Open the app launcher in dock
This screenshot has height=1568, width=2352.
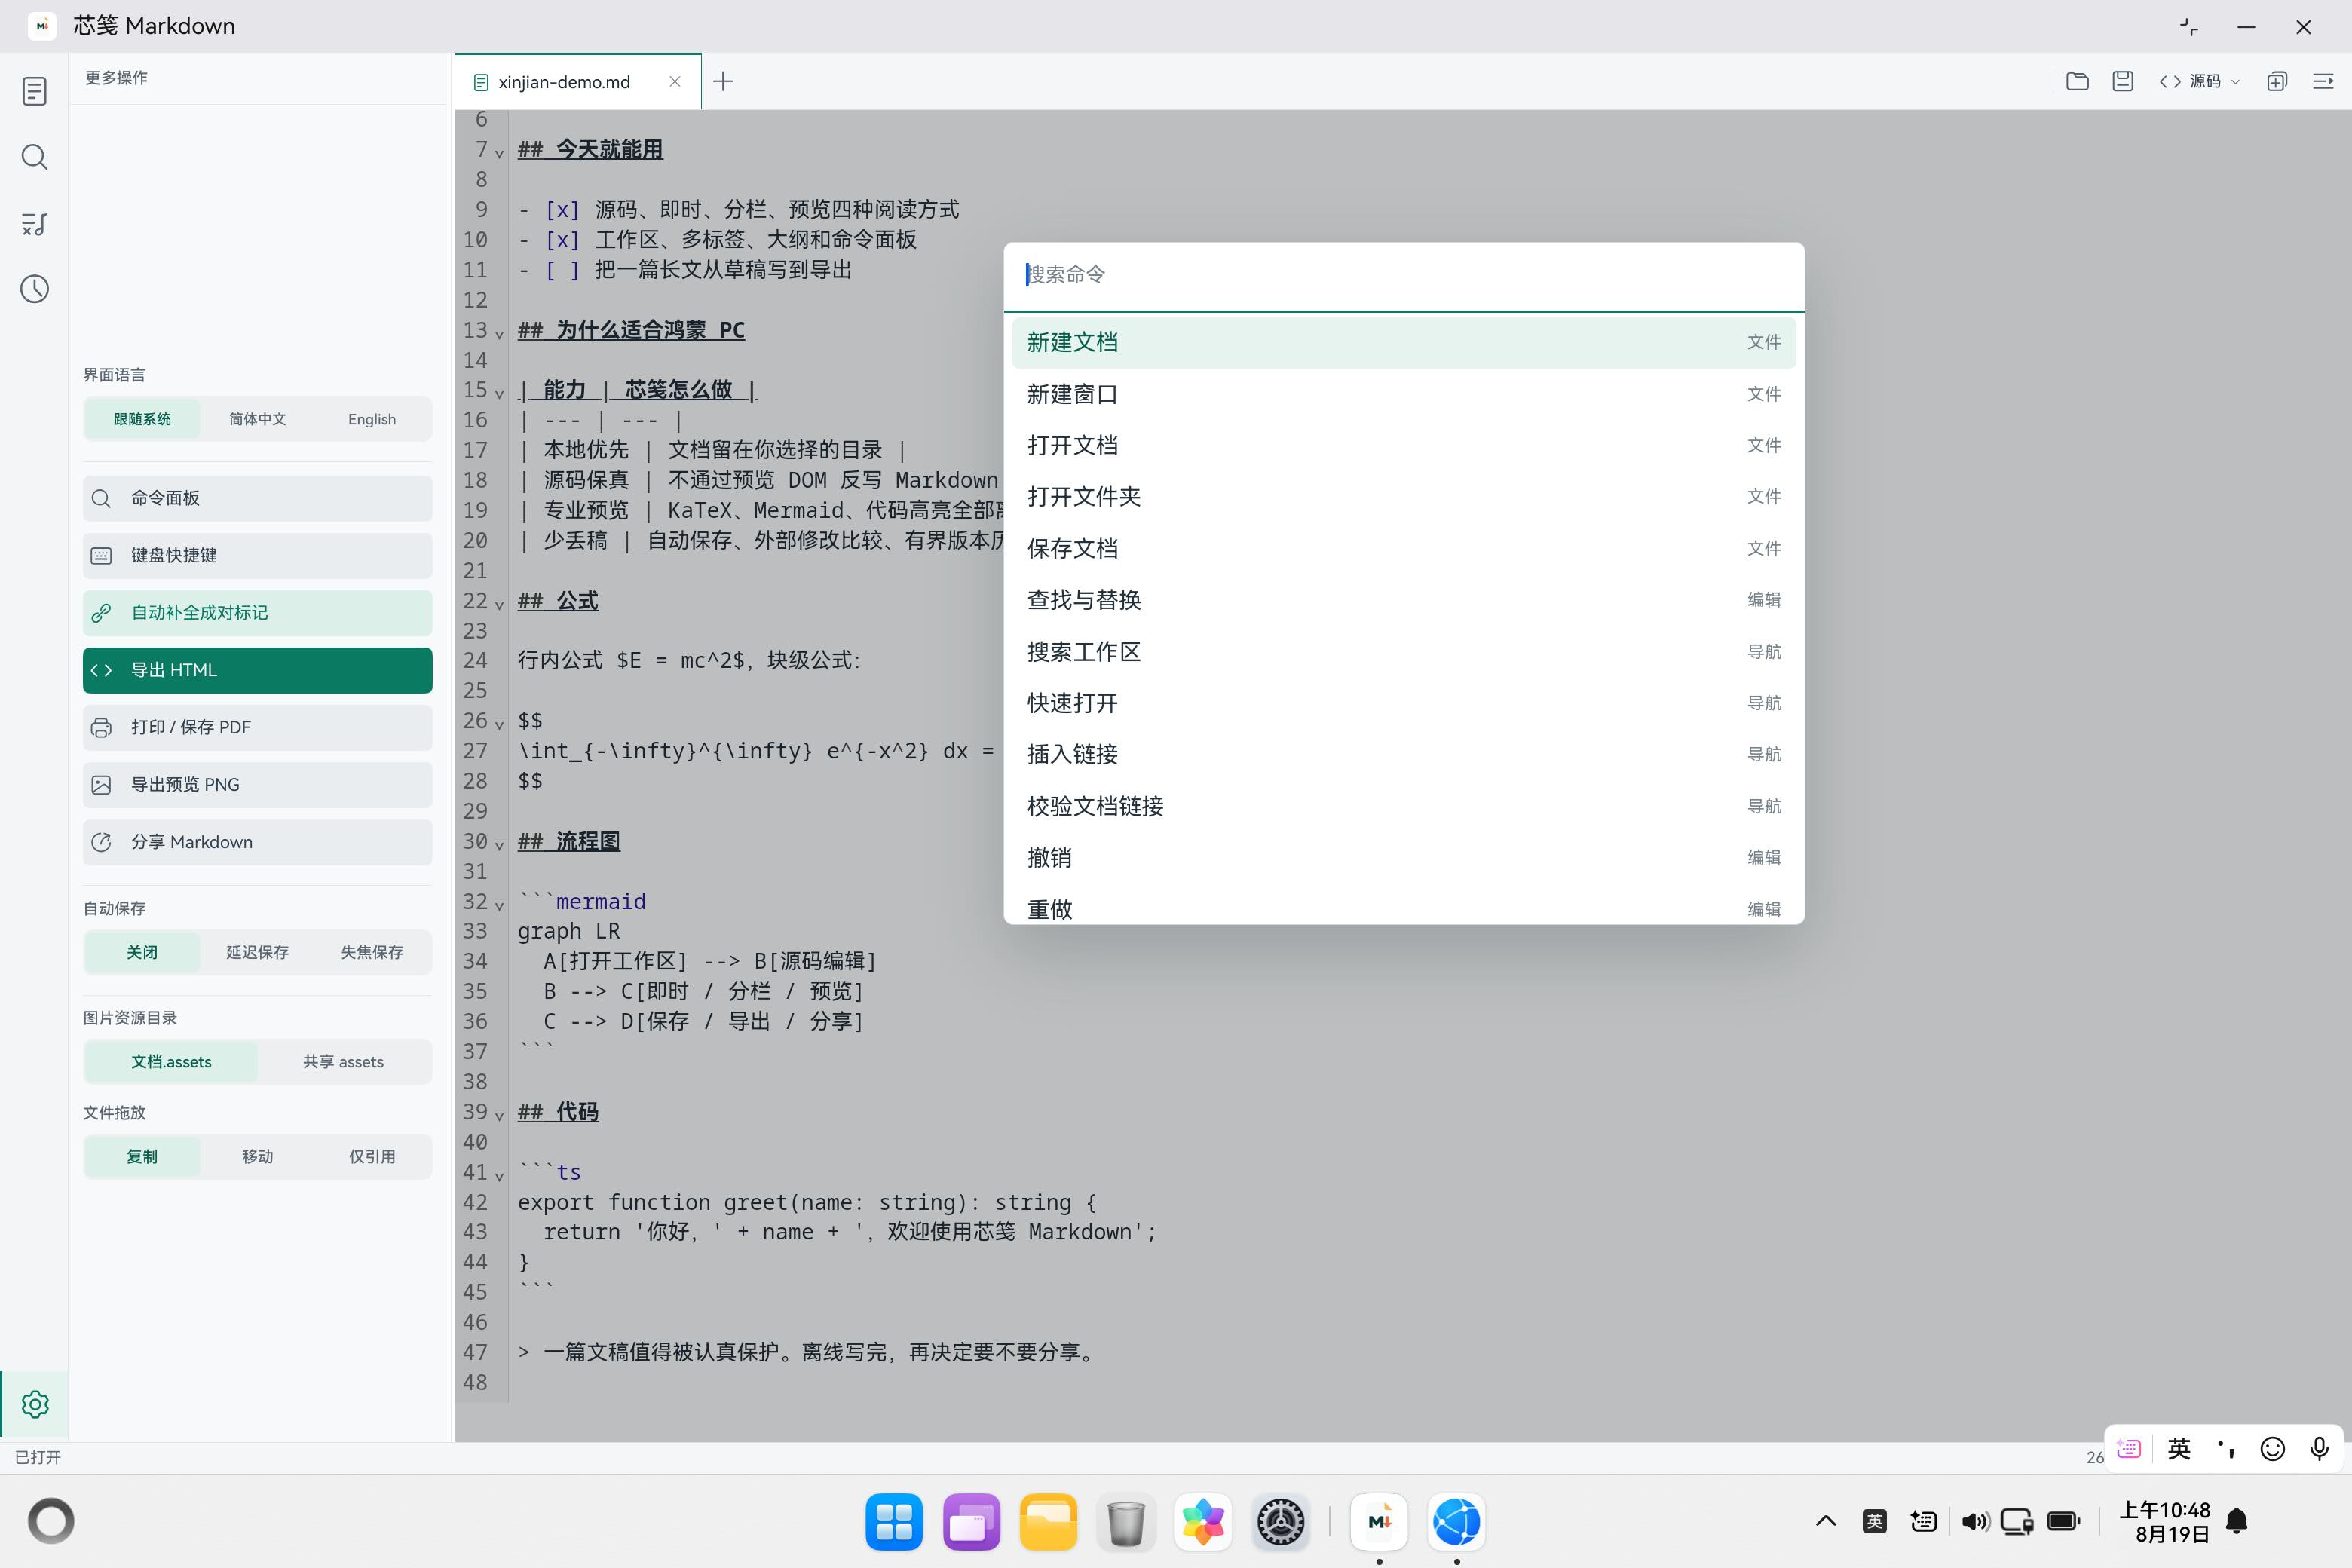click(x=893, y=1522)
